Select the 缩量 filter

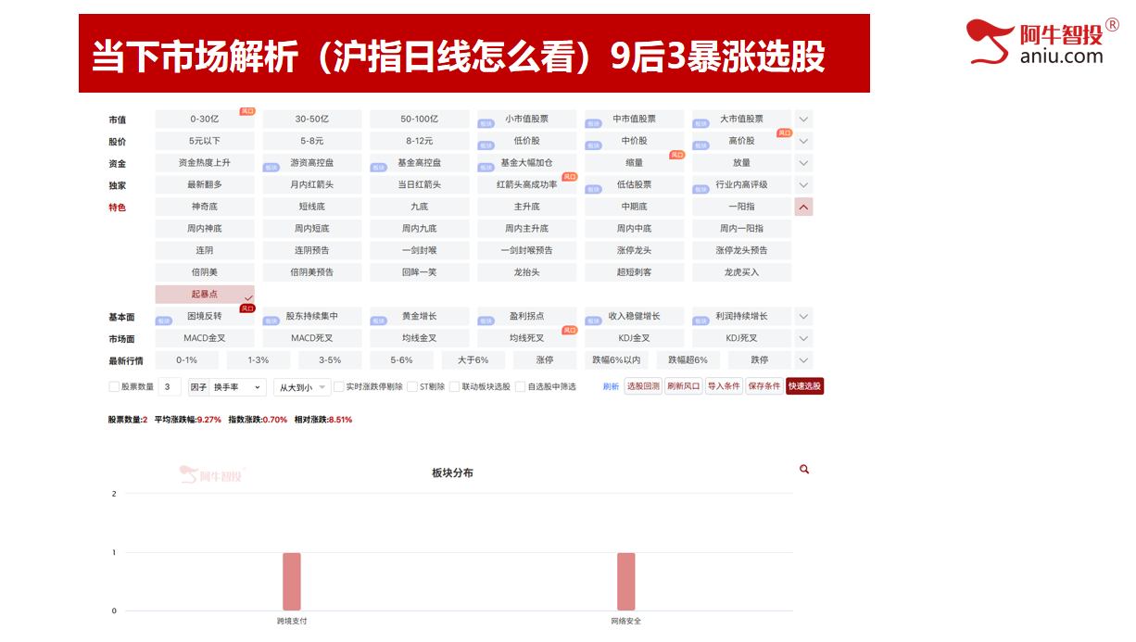[x=635, y=163]
